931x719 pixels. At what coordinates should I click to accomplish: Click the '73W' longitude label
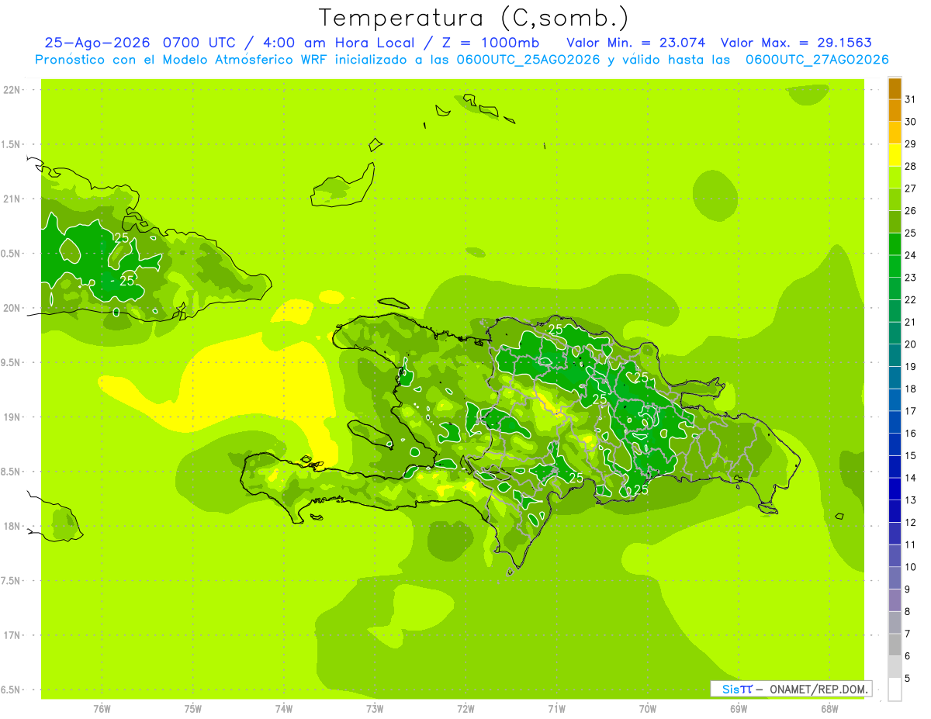tap(375, 709)
